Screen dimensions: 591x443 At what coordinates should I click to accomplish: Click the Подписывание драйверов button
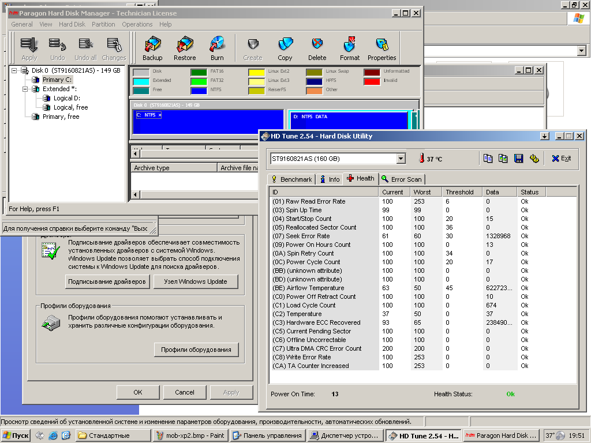pos(107,281)
